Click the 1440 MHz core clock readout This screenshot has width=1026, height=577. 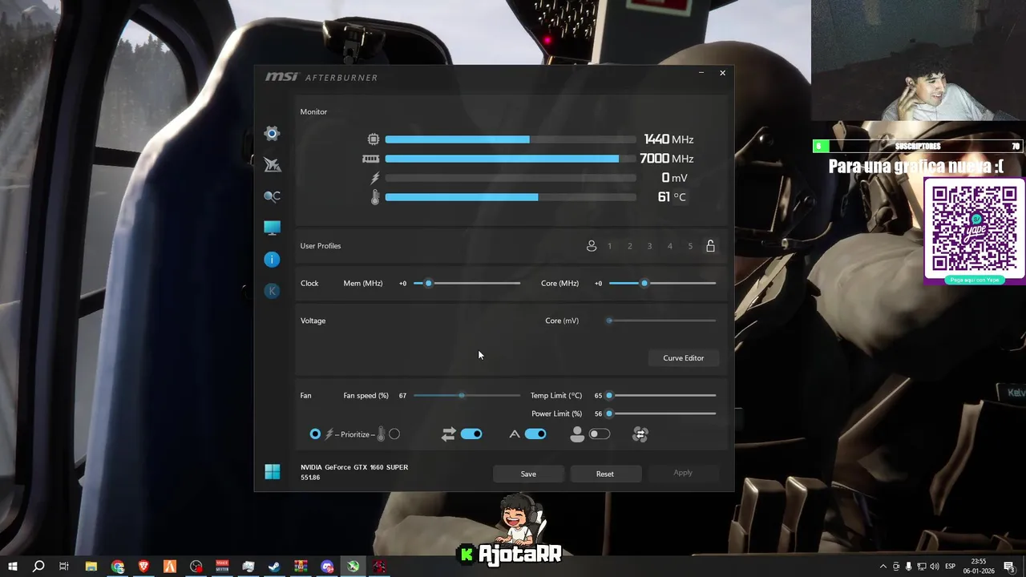coord(669,139)
